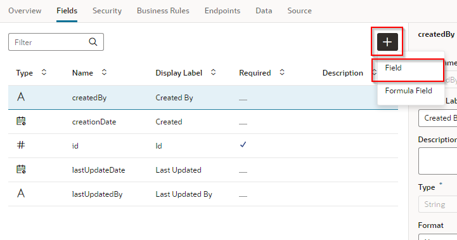Viewport: 457px width, 240px height.
Task: Sort by the Required column arrows
Action: [x=282, y=72]
